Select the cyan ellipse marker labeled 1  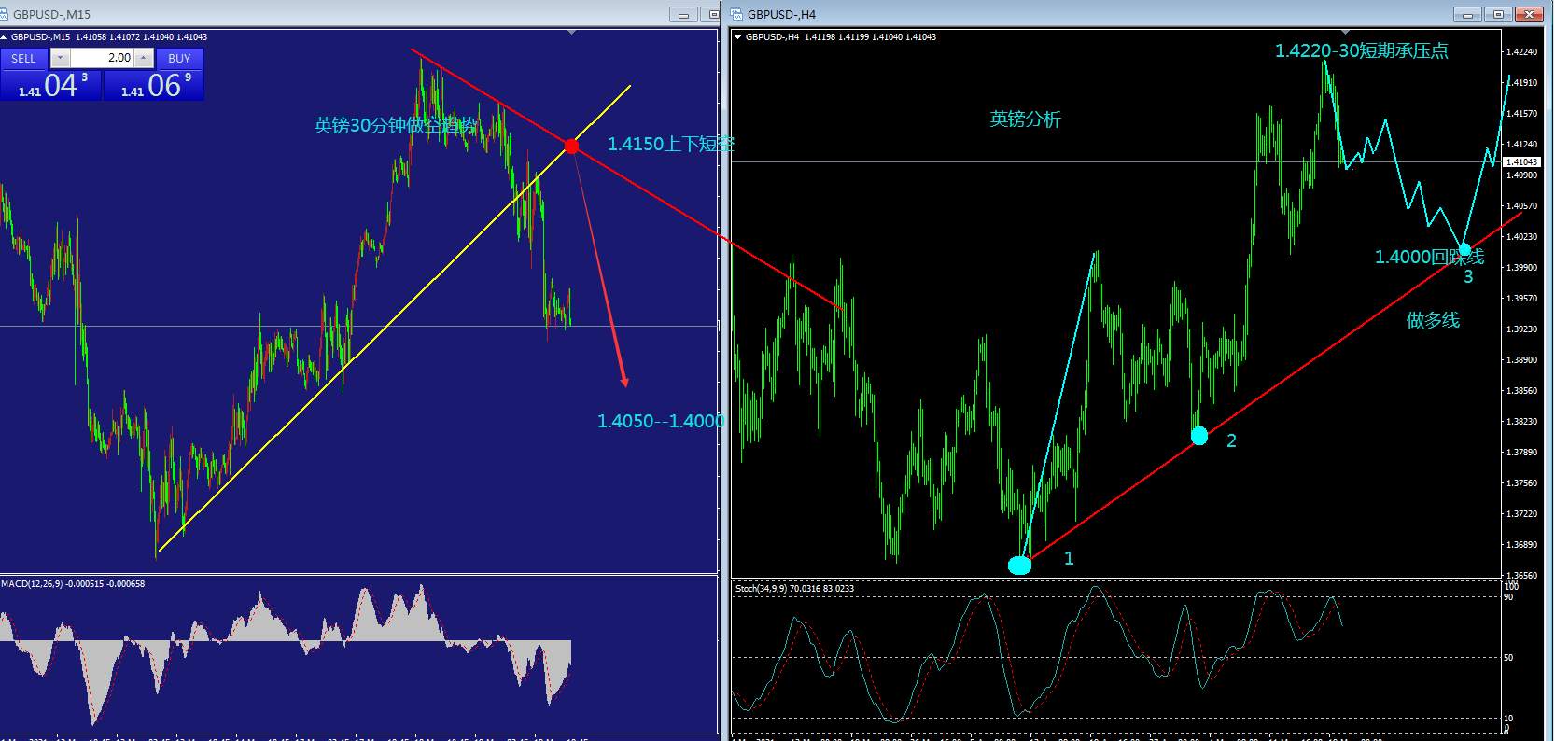(1019, 565)
